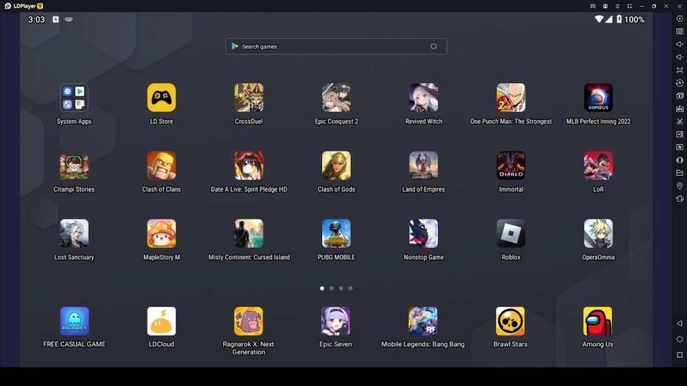Screen dimensions: 687x386
Task: Launch Mobile Legends: Bang Bang
Action: click(x=423, y=320)
